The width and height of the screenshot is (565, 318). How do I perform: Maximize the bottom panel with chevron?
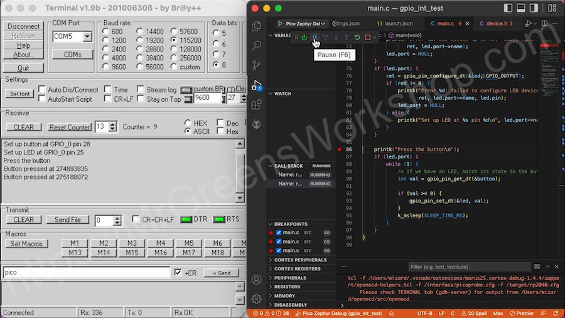547,266
